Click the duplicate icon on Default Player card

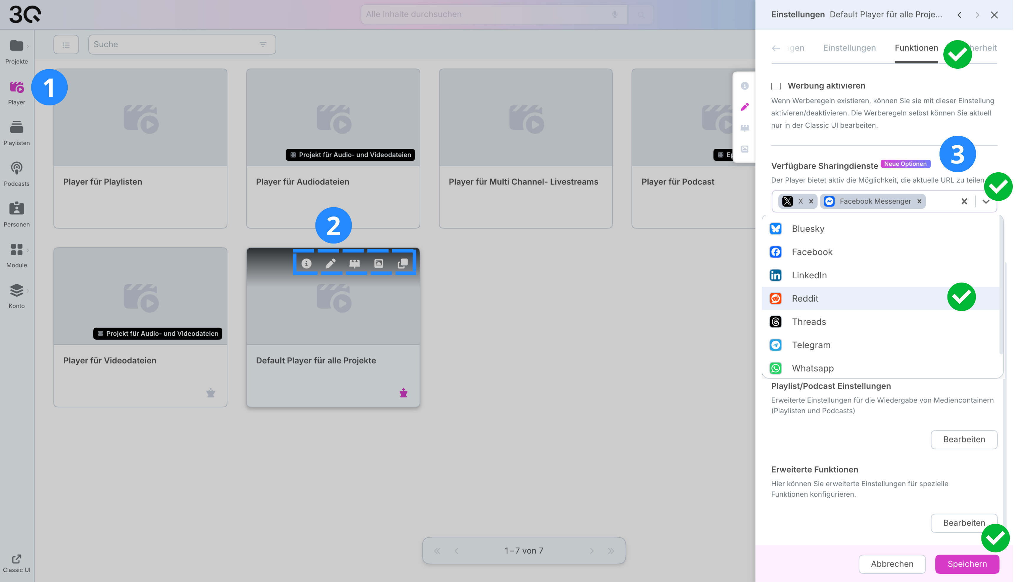[403, 264]
